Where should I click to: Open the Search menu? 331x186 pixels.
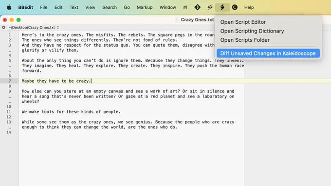pos(110,7)
